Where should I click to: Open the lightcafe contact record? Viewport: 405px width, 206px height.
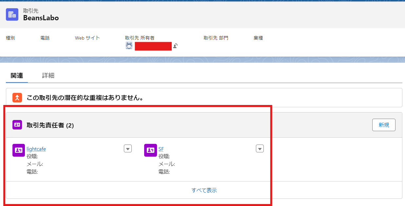click(36, 149)
